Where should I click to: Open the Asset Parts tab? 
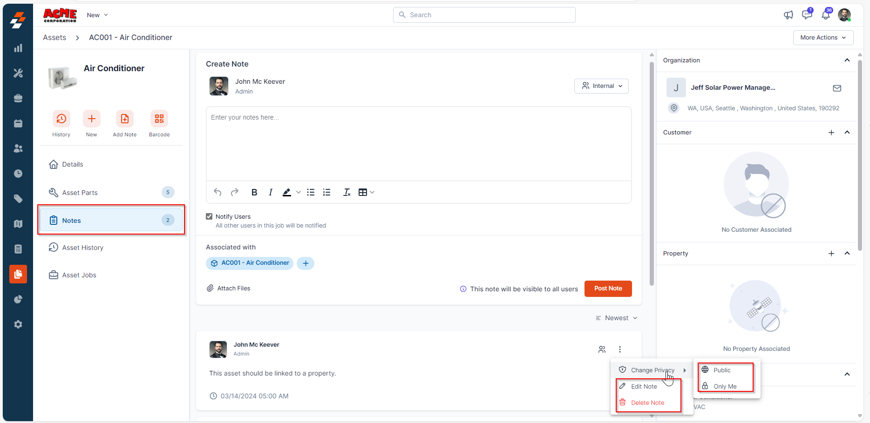click(x=111, y=192)
